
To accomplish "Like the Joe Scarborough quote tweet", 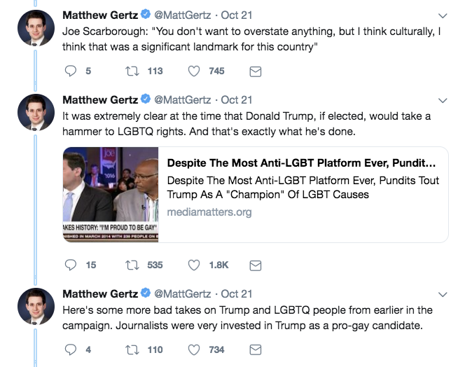I will tap(195, 71).
